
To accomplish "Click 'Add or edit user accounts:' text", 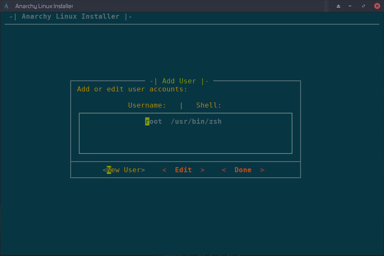I will 132,89.
